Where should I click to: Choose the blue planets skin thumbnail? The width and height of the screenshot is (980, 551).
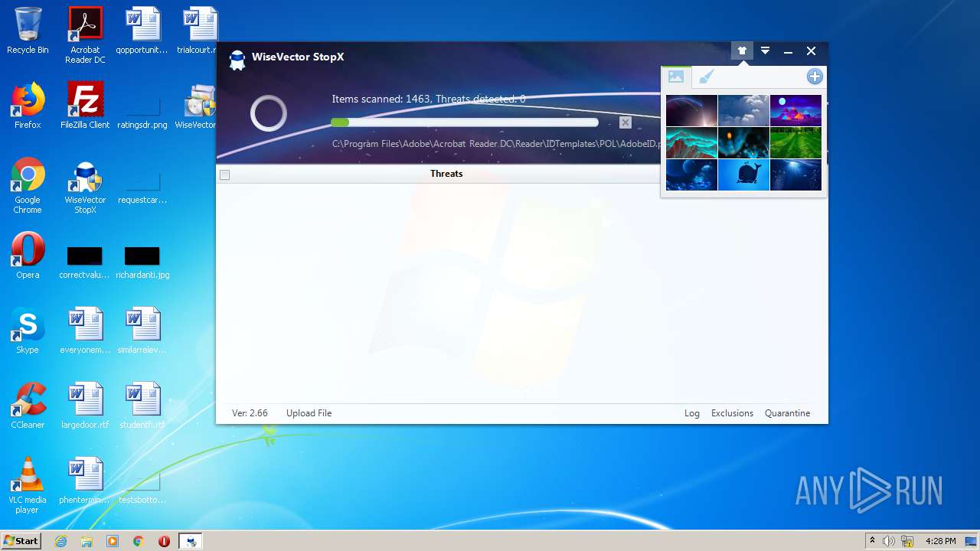691,175
